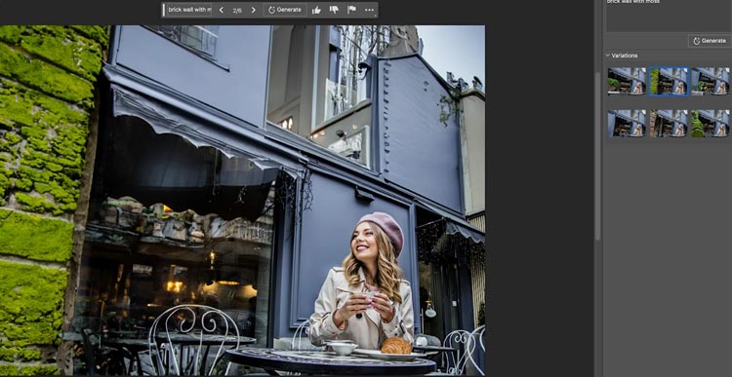
Task: Click Generate in the contextual task bar
Action: click(285, 10)
